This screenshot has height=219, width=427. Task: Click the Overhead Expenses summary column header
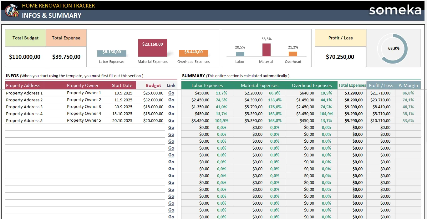pos(312,85)
